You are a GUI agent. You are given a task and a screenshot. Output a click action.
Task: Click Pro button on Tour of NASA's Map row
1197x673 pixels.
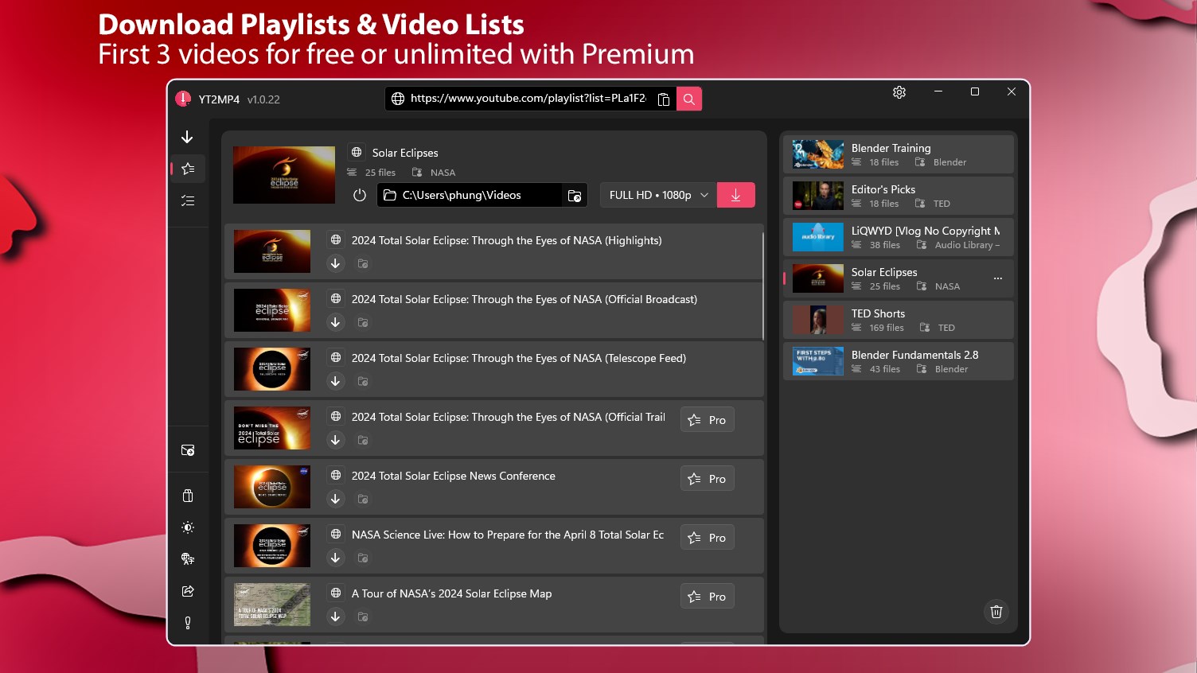708,597
